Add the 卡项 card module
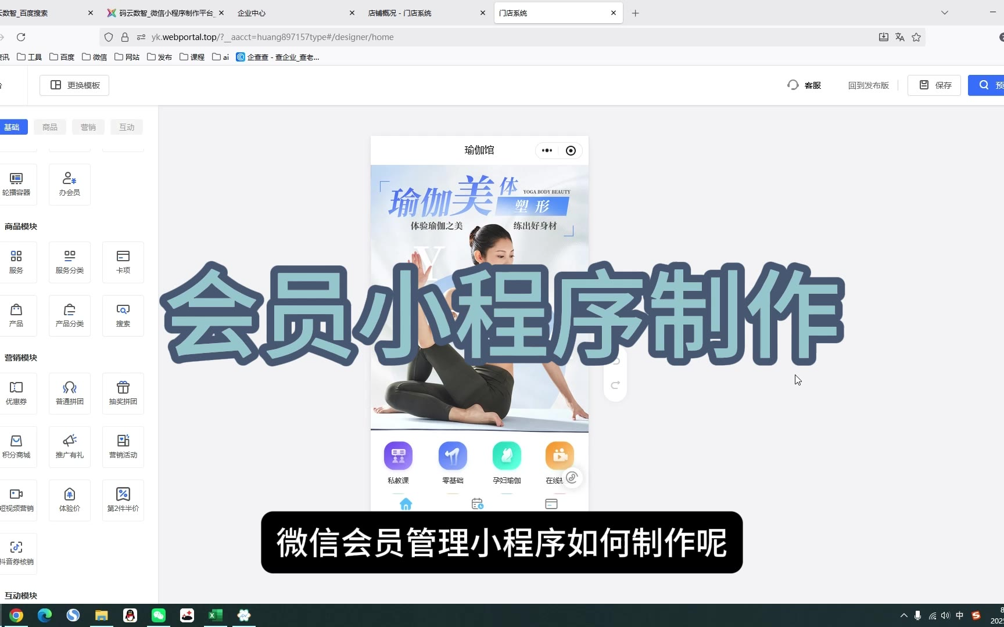 coord(123,262)
